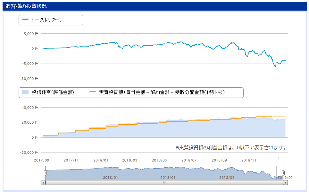Click the light blue 投信残高 swatch
Viewport: 309px width, 192px height.
(x=25, y=92)
